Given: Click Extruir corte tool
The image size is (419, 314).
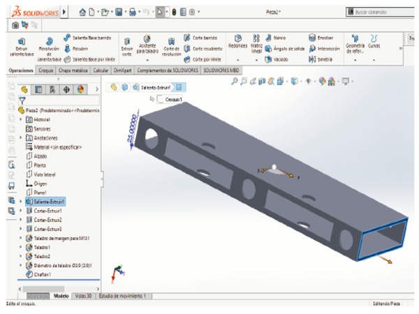Looking at the screenshot, I should [x=127, y=47].
